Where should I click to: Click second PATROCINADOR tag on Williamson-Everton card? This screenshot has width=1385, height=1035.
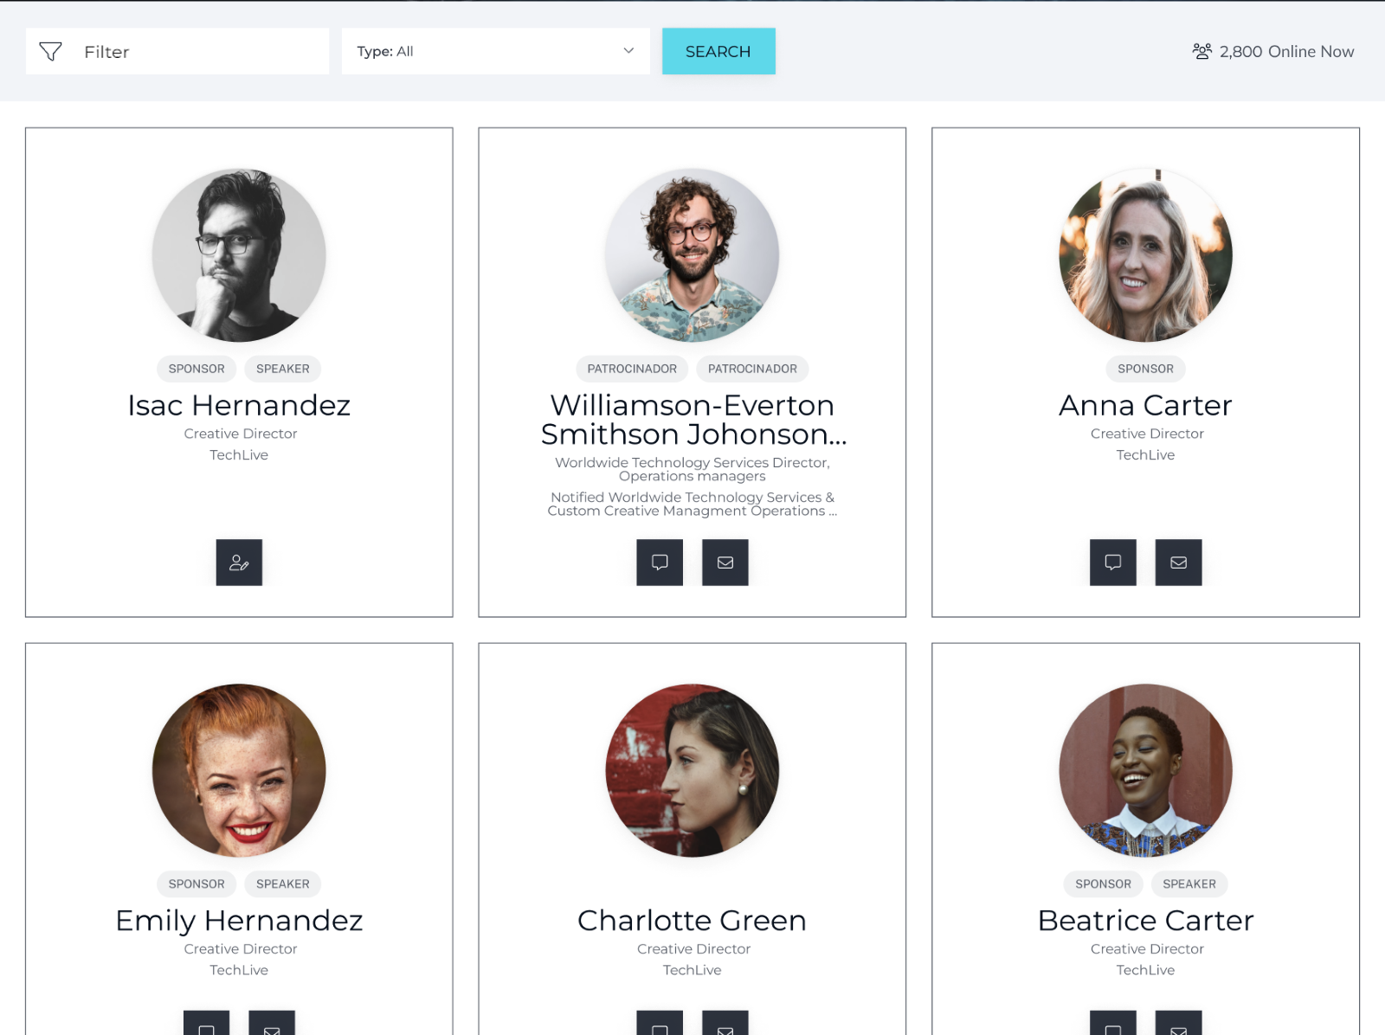point(752,369)
